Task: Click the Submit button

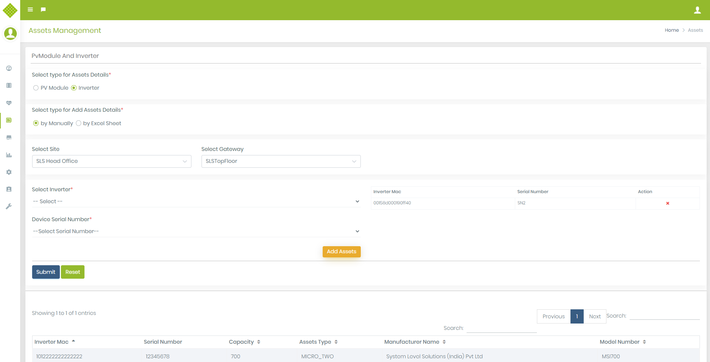Action: (46, 272)
